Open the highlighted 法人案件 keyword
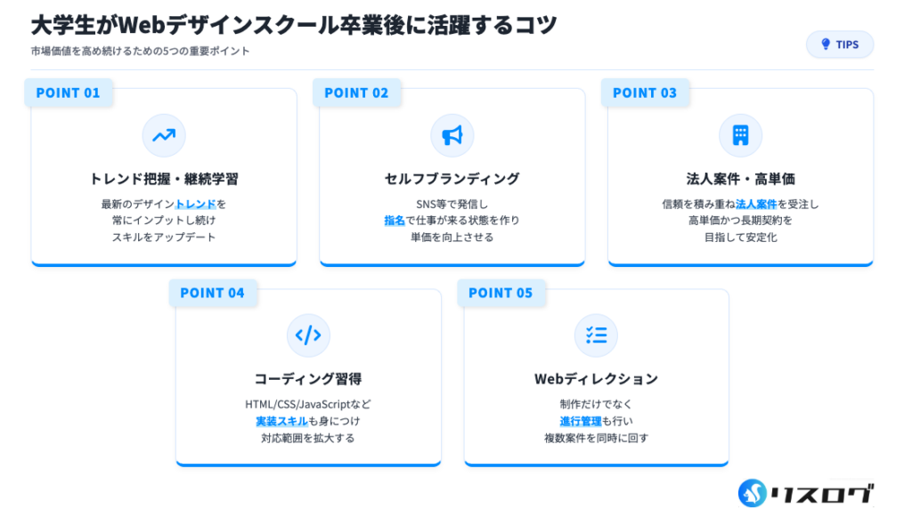This screenshot has width=912, height=517. [x=756, y=204]
